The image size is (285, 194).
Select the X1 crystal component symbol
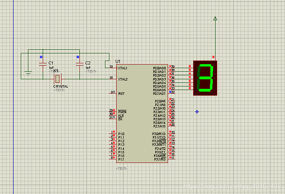coord(57,79)
